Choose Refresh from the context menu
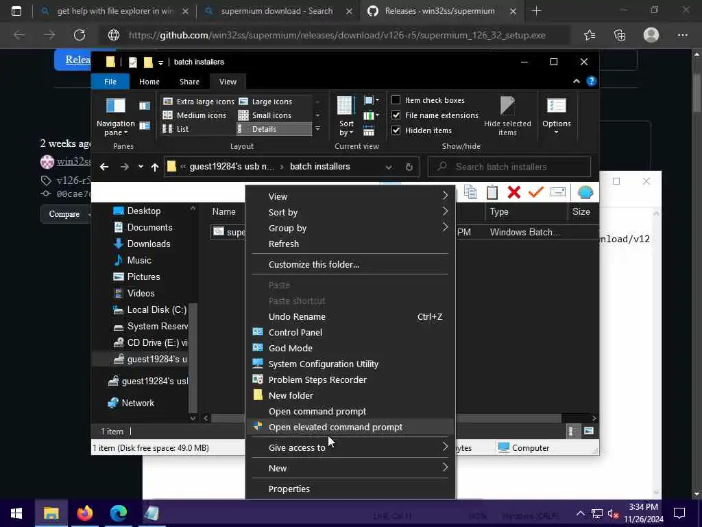This screenshot has height=527, width=702. [350, 244]
